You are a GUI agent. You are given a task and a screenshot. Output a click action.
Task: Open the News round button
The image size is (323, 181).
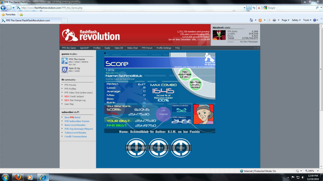159,148
